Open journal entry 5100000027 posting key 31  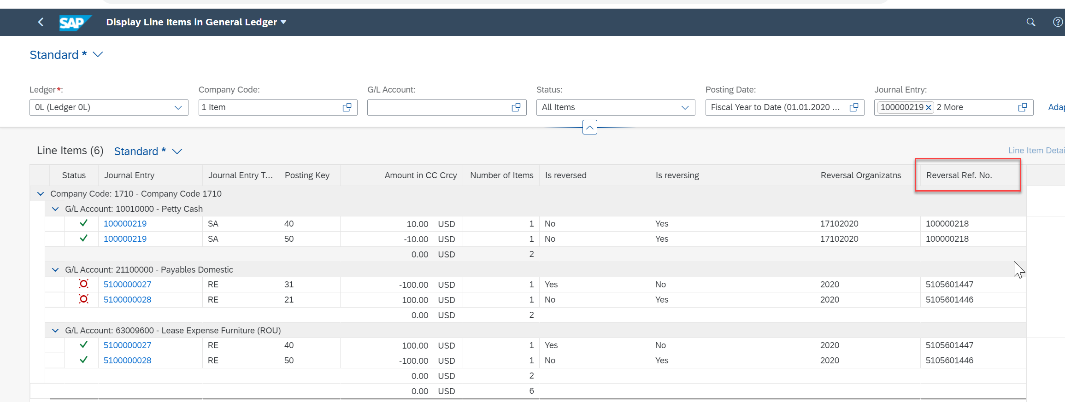coord(127,285)
